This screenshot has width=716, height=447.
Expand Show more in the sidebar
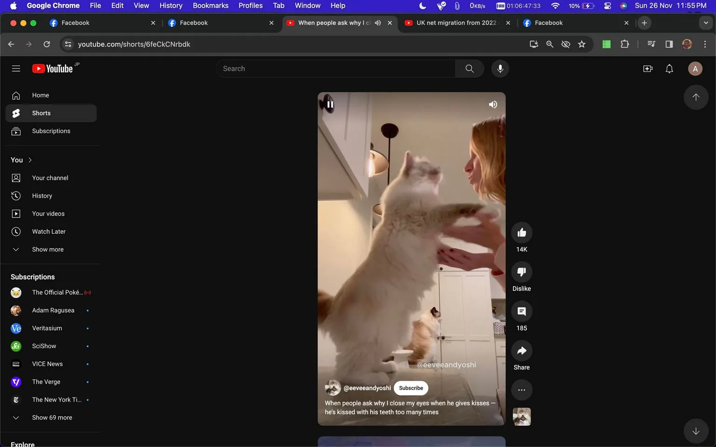click(x=47, y=249)
